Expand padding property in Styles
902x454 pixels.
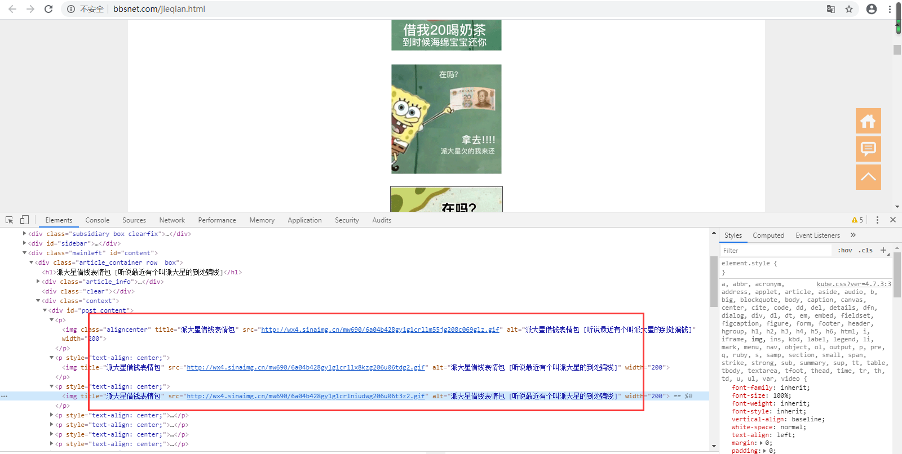764,451
